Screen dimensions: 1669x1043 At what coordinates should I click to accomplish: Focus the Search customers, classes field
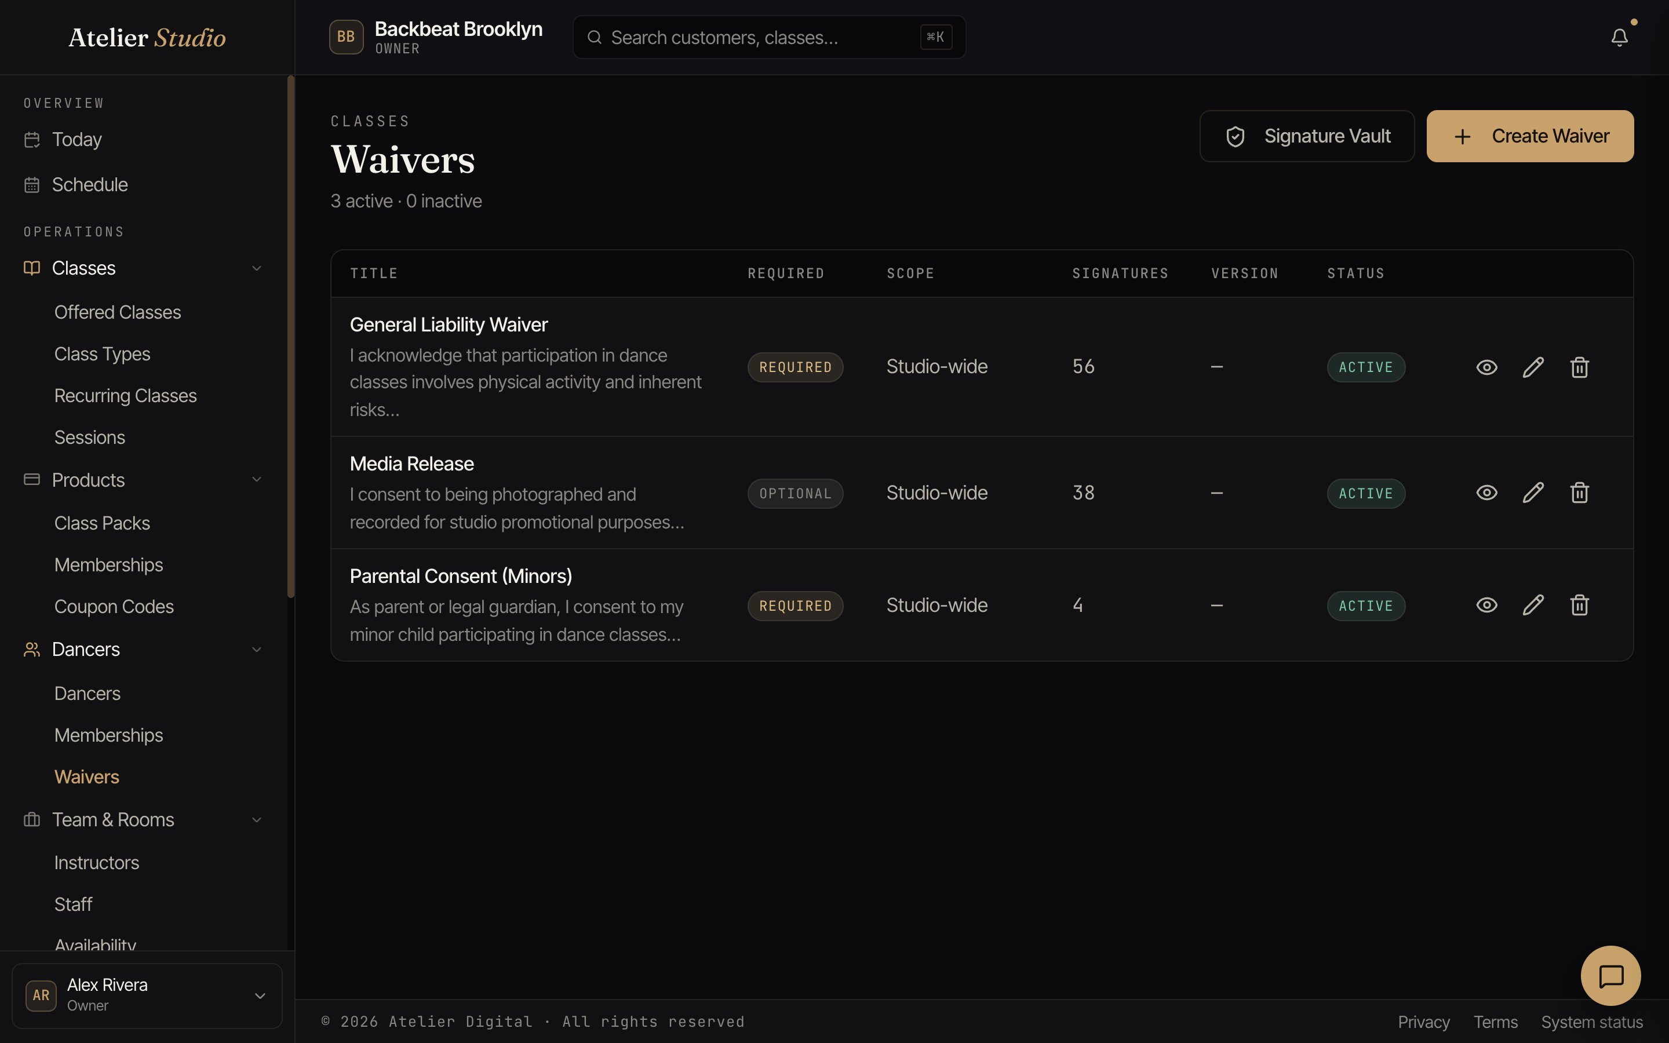pos(769,37)
